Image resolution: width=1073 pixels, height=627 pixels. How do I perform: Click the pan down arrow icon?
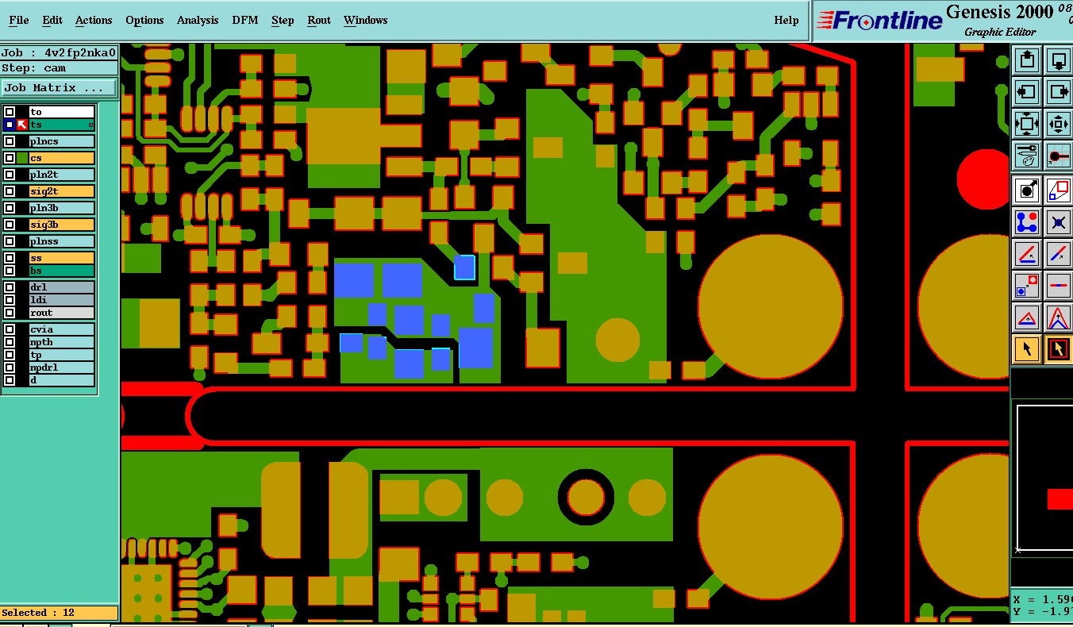point(1058,60)
